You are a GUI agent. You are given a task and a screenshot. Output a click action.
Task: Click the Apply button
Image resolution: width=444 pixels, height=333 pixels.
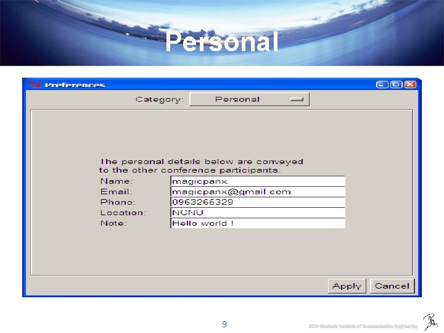[x=347, y=286]
